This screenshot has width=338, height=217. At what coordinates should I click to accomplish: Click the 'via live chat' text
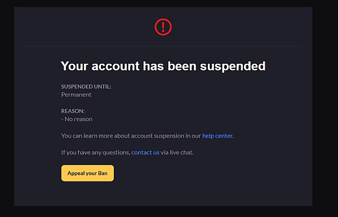[177, 152]
